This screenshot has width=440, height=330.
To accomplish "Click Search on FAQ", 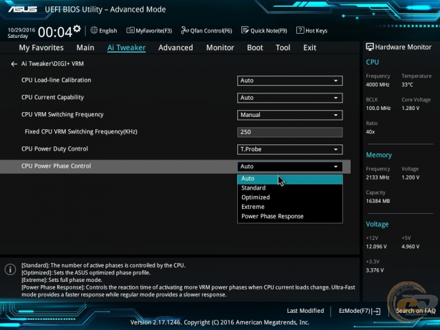I will 415,311.
